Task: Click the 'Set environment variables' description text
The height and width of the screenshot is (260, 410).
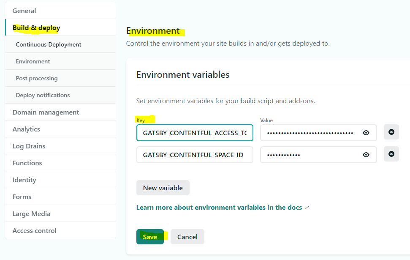Action: tap(225, 101)
